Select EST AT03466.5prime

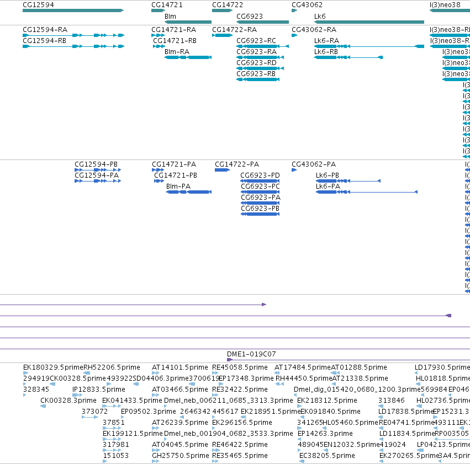[x=180, y=390]
